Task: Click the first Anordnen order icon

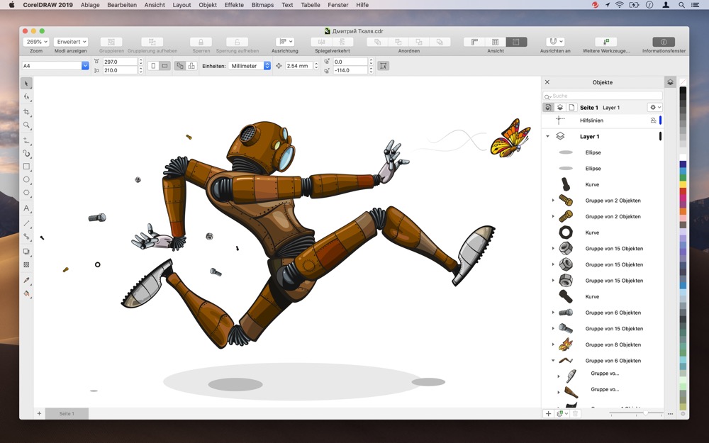Action: pos(377,42)
